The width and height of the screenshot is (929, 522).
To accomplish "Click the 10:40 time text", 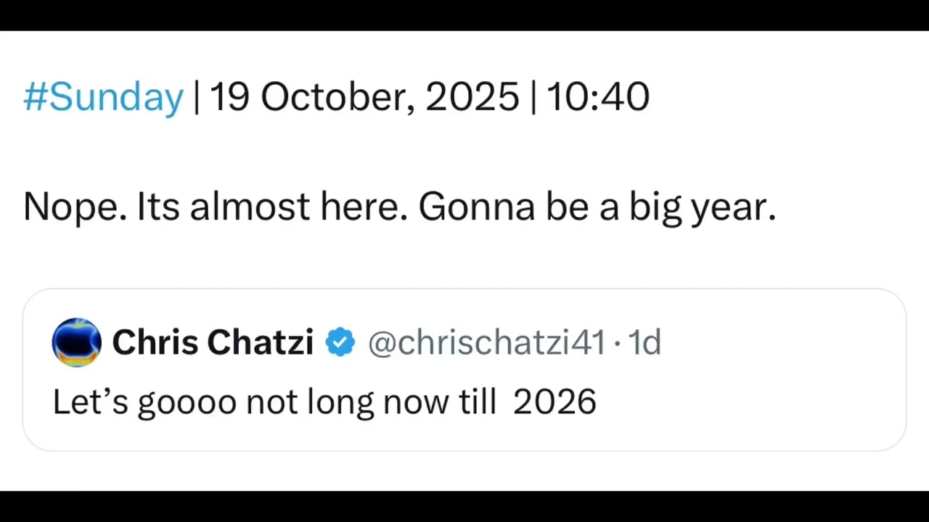I will [597, 96].
